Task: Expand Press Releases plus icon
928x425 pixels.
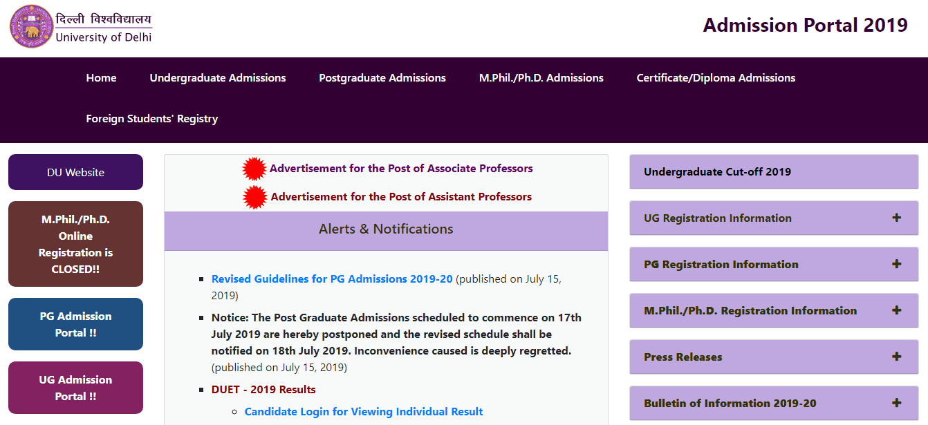Action: (x=896, y=357)
